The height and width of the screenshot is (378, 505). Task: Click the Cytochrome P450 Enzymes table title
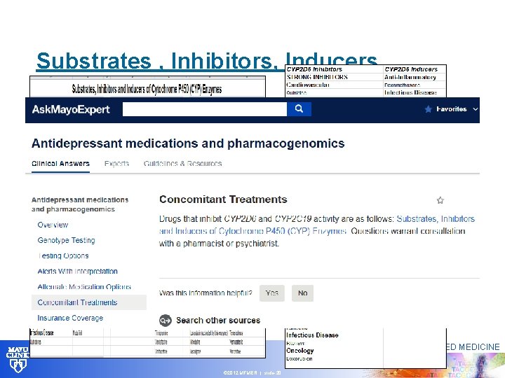point(147,89)
